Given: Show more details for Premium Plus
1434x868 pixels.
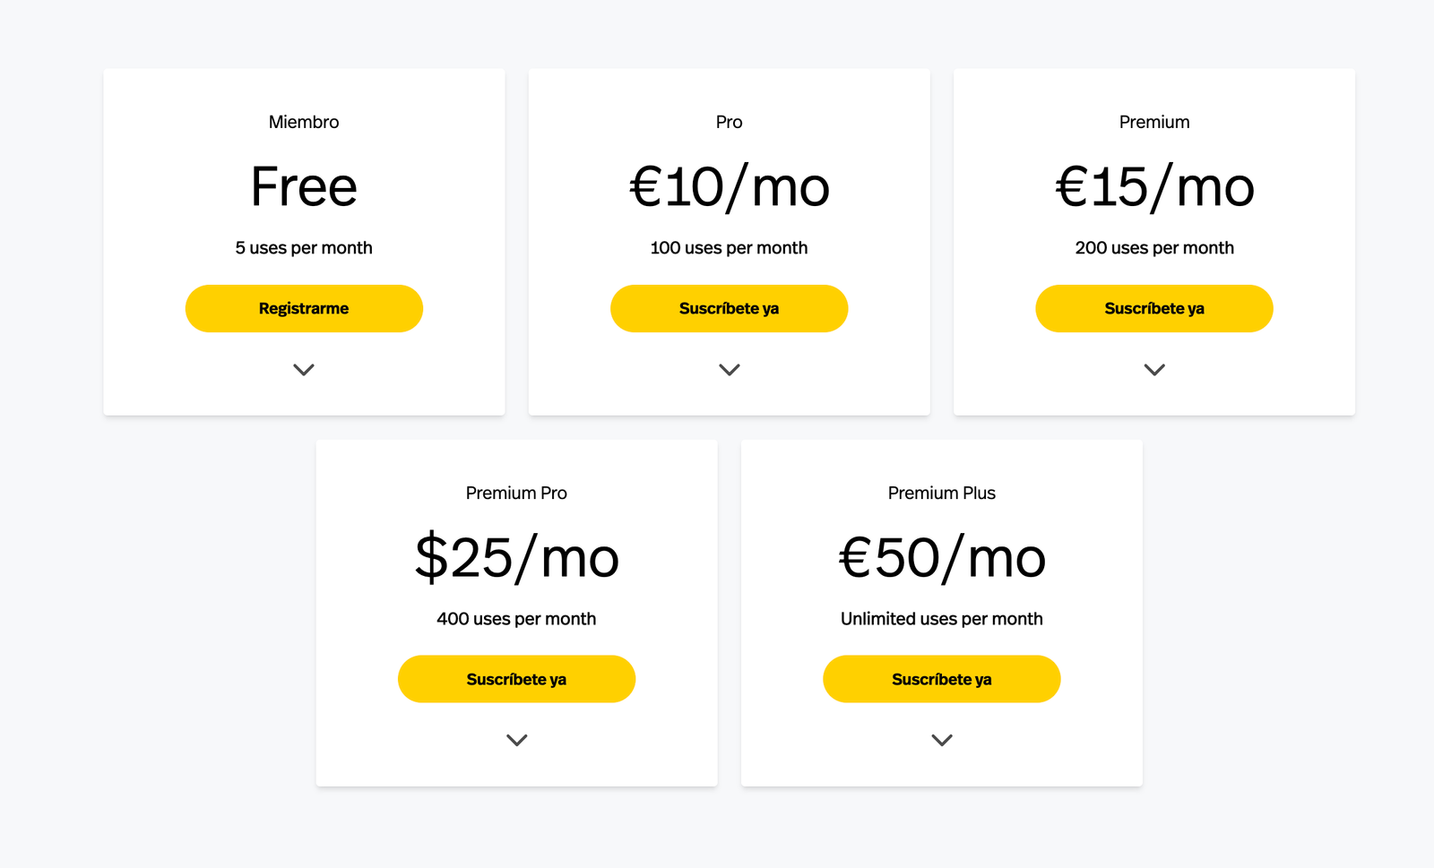Looking at the screenshot, I should click(x=942, y=740).
